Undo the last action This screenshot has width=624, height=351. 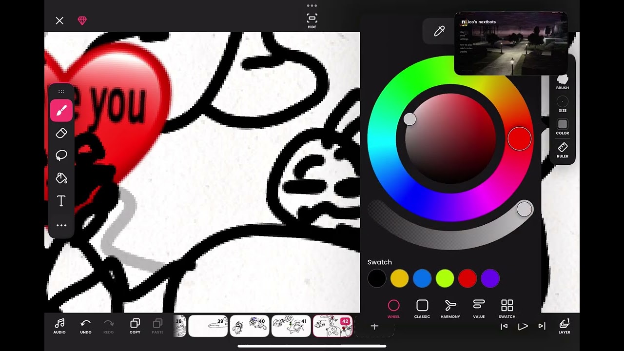pyautogui.click(x=86, y=326)
